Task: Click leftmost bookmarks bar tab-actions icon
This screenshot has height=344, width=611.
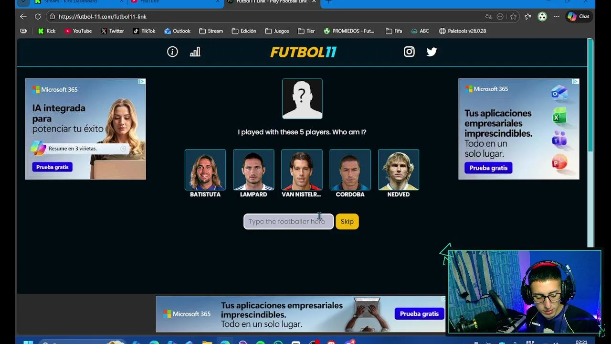Action: click(23, 31)
